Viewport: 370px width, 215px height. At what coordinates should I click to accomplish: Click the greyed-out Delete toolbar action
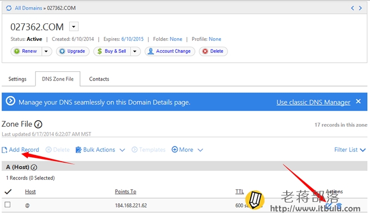click(x=58, y=150)
